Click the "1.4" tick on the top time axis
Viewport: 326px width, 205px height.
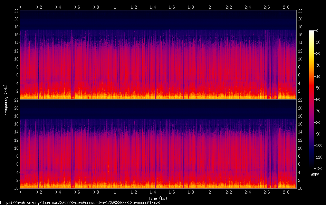click(153, 7)
